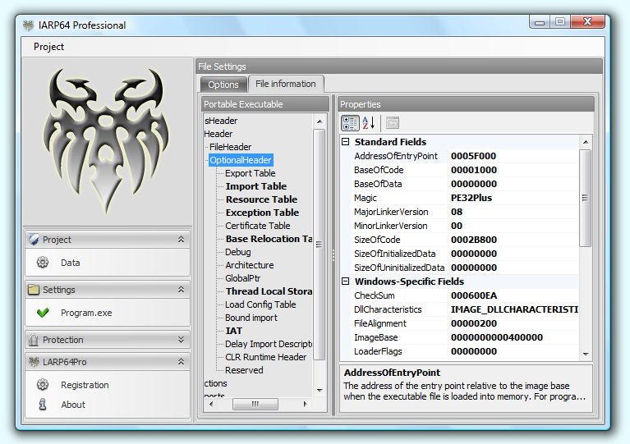Open the Registration page

pyautogui.click(x=85, y=385)
